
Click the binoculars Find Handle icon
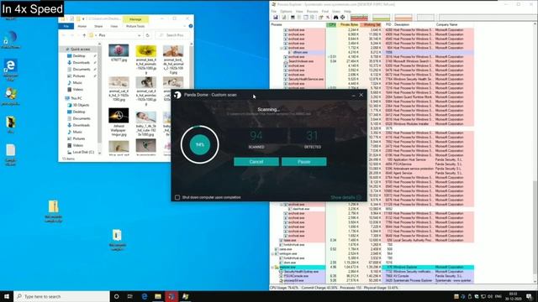335,17
